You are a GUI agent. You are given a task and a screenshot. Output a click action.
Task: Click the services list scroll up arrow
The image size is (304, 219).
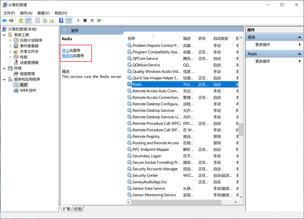[241, 38]
